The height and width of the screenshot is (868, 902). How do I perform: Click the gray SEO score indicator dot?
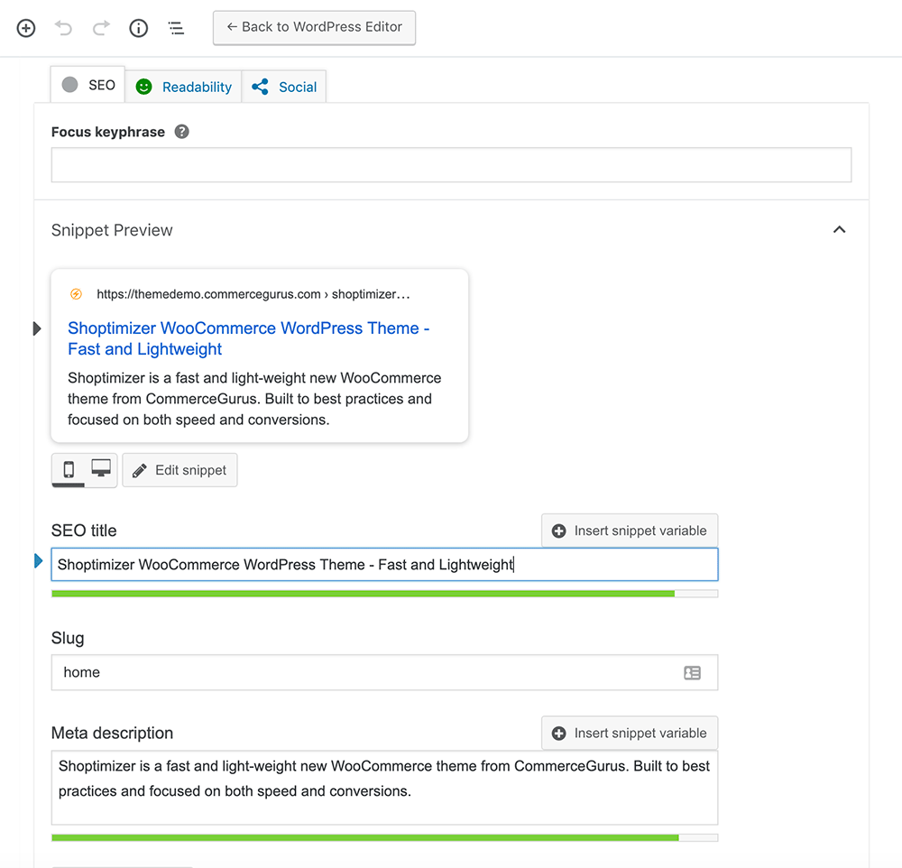[x=69, y=85]
